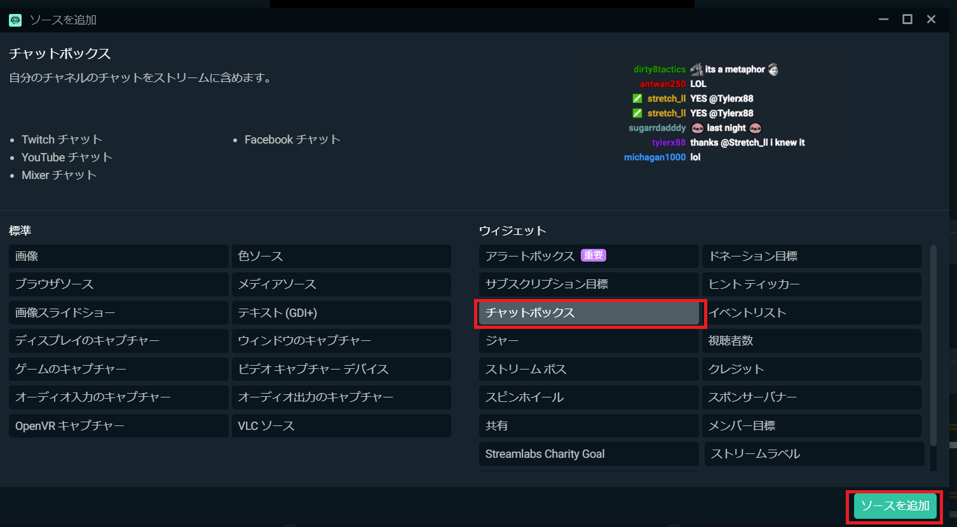The width and height of the screenshot is (957, 527).
Task: Select OpenVR キャプチャー source
Action: [x=119, y=425]
